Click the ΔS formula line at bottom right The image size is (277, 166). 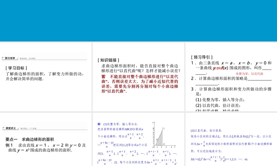click(219, 159)
